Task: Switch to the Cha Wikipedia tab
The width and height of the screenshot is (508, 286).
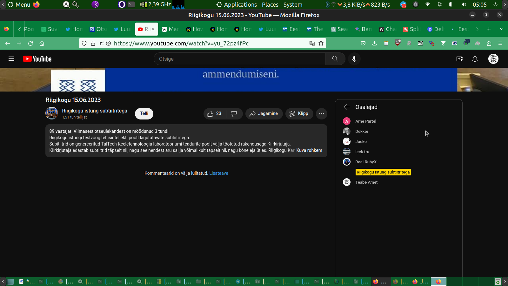Action: tap(388, 29)
